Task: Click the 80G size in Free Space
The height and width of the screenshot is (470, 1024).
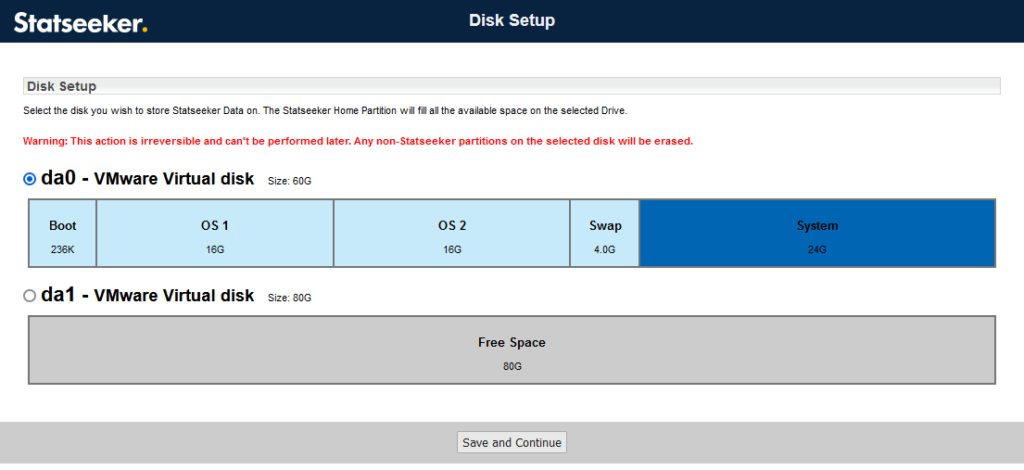Action: [512, 366]
